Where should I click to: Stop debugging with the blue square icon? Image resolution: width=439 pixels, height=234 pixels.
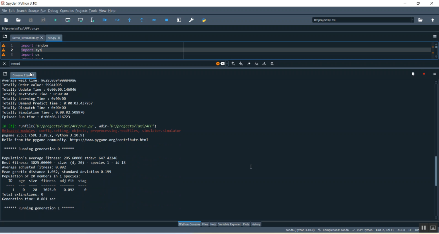167,20
